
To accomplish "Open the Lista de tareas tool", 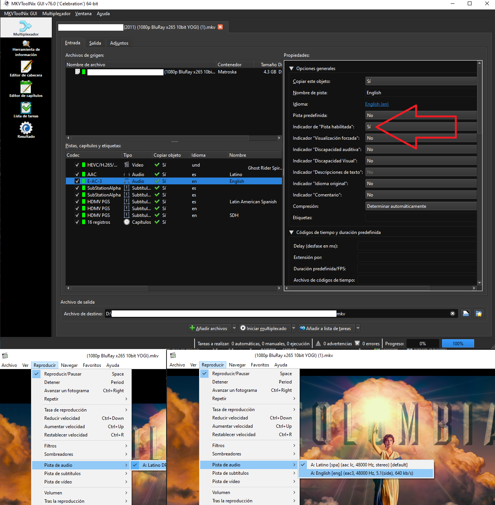I will [26, 110].
